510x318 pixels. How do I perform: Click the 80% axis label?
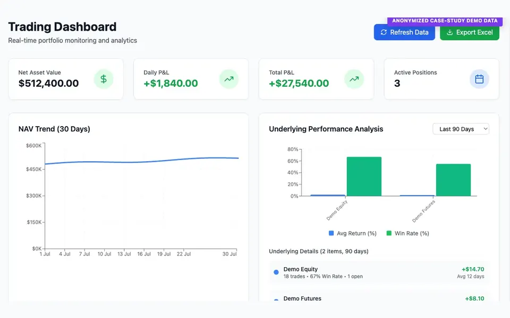[293, 149]
